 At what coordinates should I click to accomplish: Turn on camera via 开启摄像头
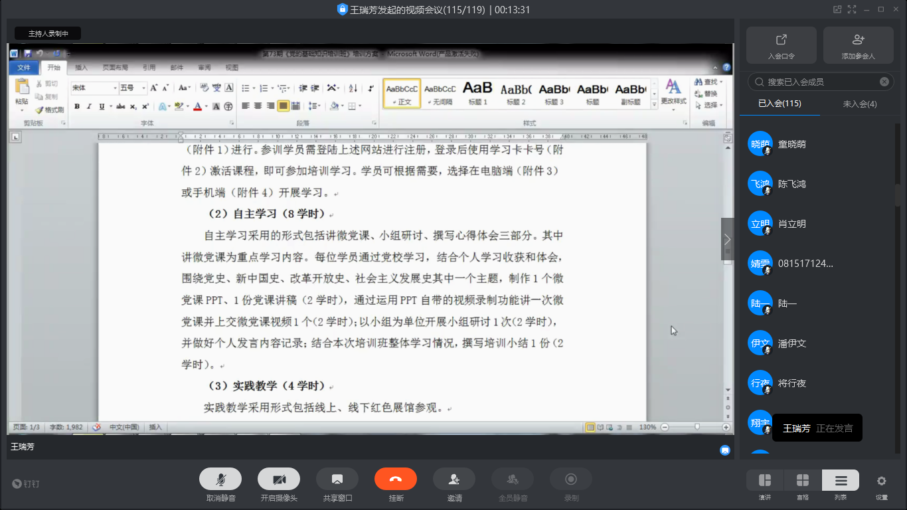tap(279, 479)
